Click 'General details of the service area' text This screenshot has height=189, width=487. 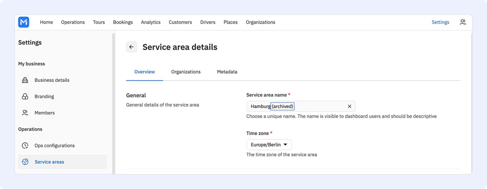pos(163,105)
